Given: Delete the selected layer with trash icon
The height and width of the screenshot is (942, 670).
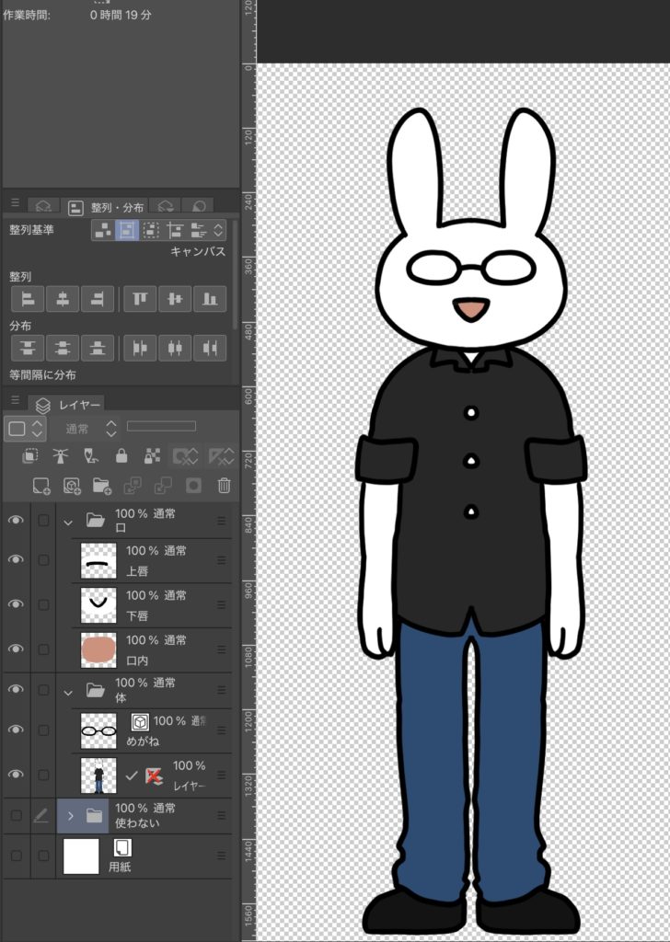Looking at the screenshot, I should pyautogui.click(x=224, y=485).
